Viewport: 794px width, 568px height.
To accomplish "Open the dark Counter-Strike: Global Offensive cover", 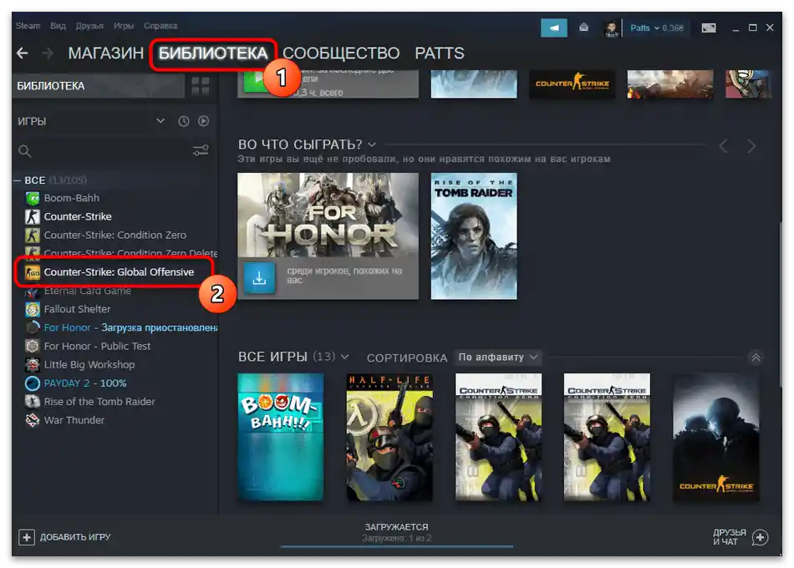I will click(716, 437).
